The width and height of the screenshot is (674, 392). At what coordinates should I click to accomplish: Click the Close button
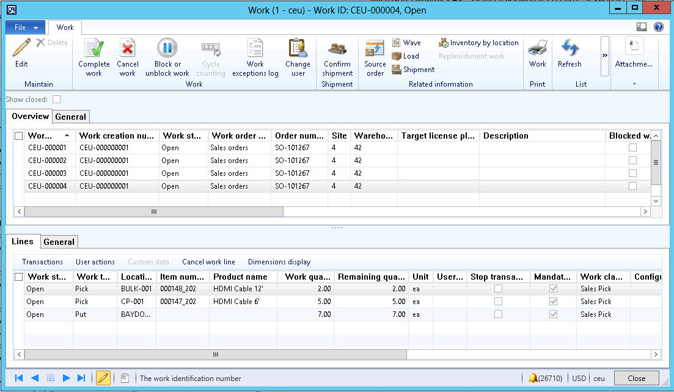pyautogui.click(x=636, y=378)
